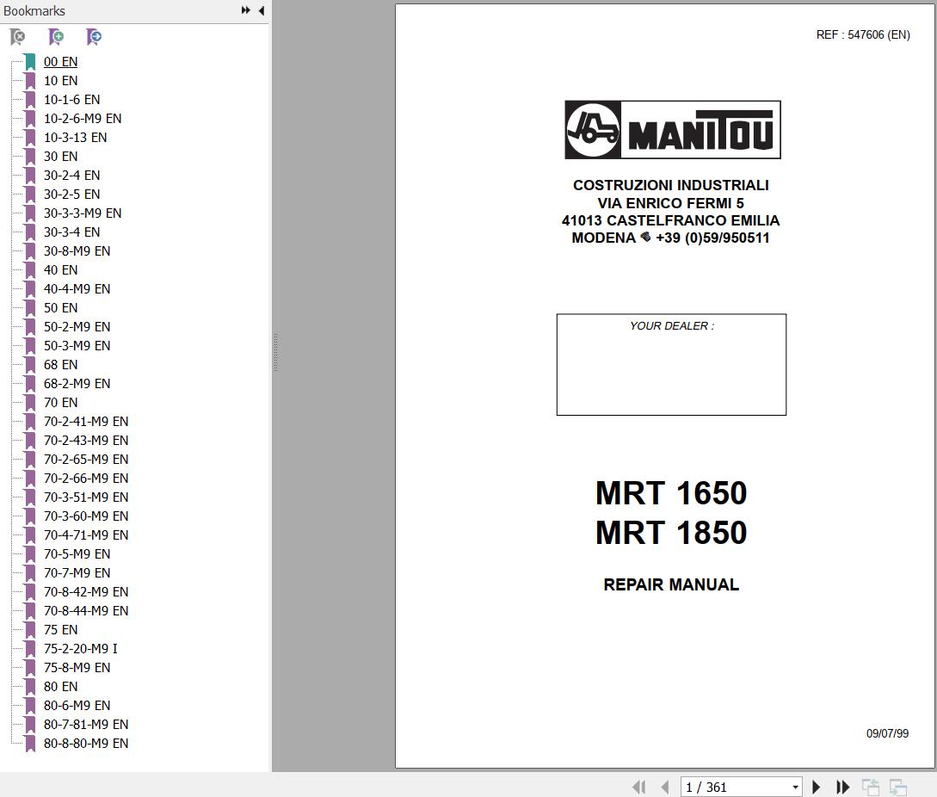Select bookmark 75-2-20-M9 I
937x797 pixels.
point(81,649)
